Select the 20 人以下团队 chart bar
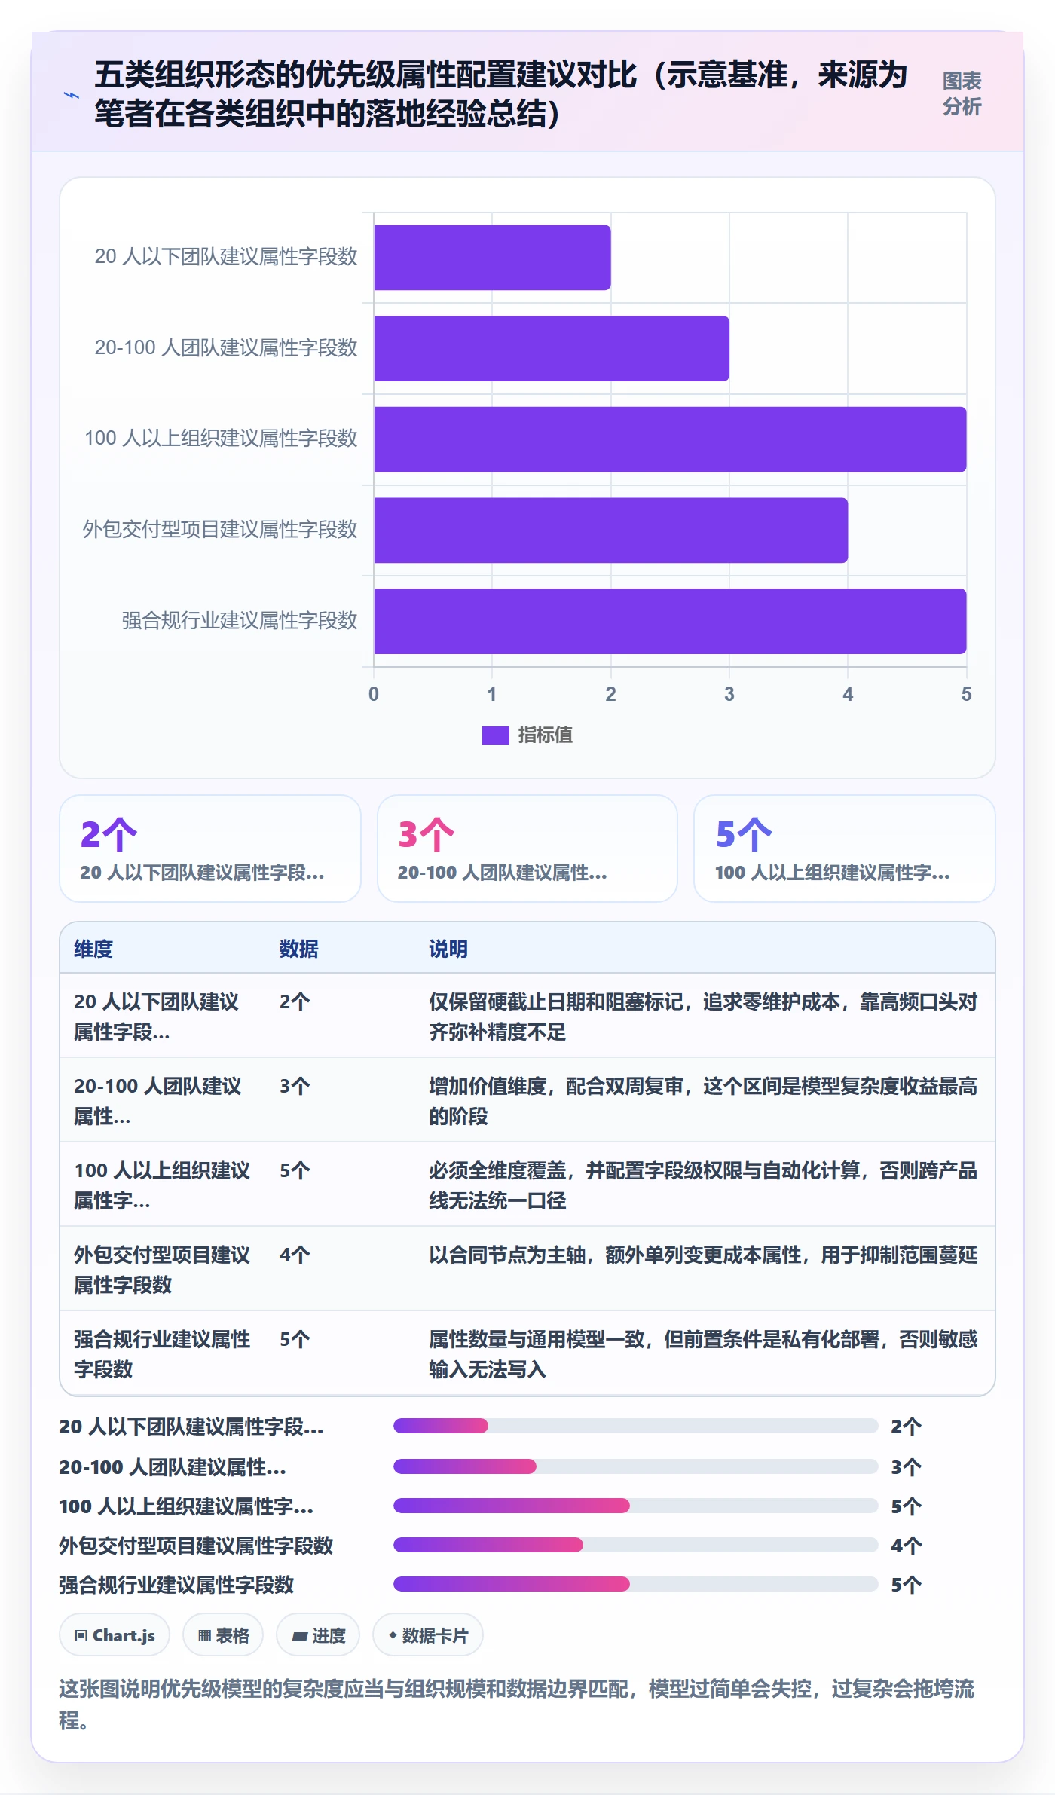Image resolution: width=1055 pixels, height=1795 pixels. pos(492,258)
